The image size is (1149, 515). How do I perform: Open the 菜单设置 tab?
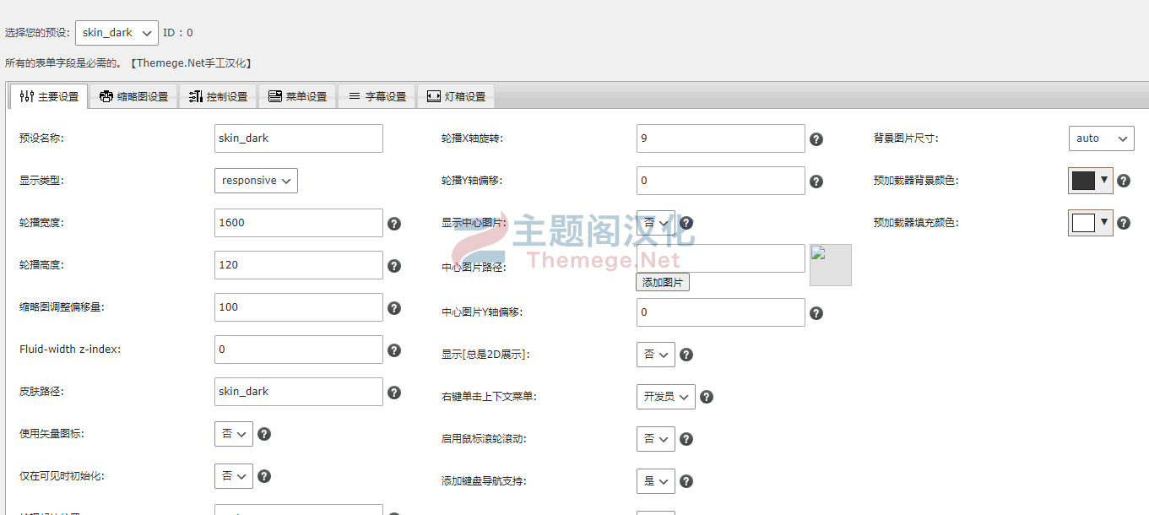297,96
